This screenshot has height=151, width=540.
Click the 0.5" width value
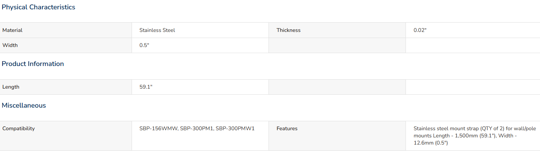pyautogui.click(x=144, y=45)
